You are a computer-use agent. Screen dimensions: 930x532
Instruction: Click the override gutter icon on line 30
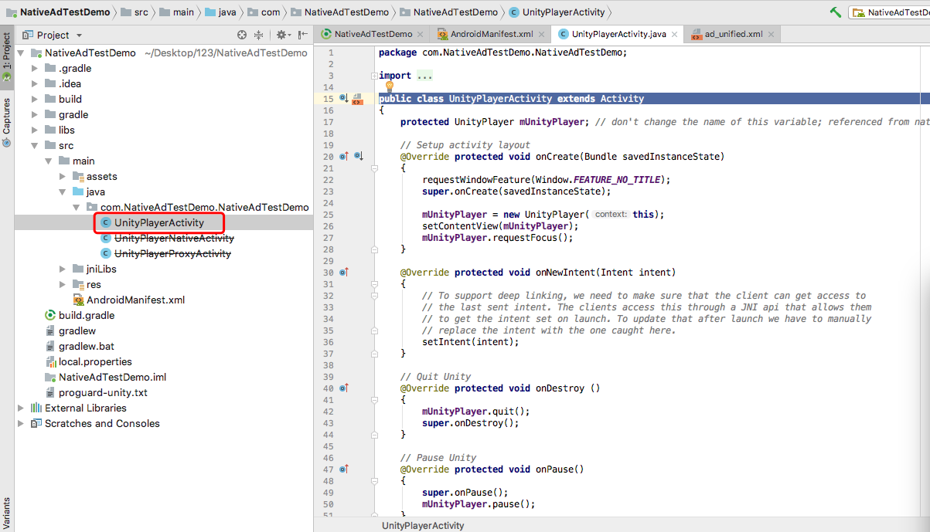344,273
